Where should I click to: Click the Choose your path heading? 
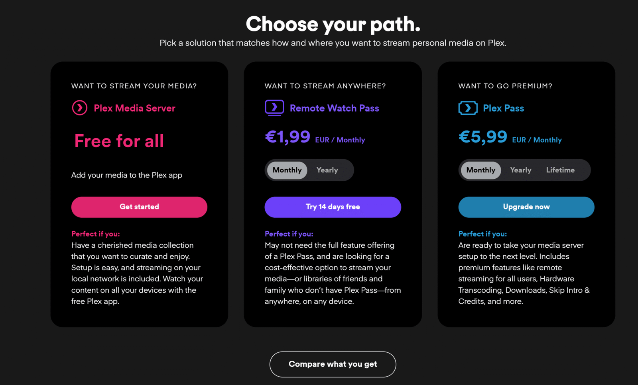pyautogui.click(x=333, y=24)
